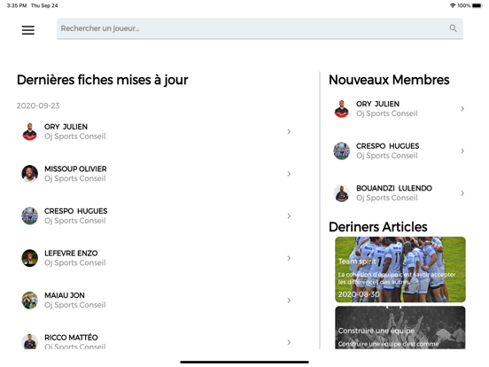The height and width of the screenshot is (367, 489).
Task: Open ORY JULIEN avatar in updated list
Action: (29, 132)
